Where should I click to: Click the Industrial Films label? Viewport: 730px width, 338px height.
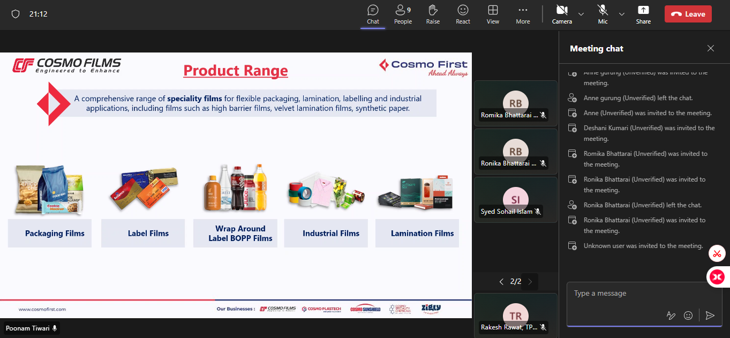331,233
